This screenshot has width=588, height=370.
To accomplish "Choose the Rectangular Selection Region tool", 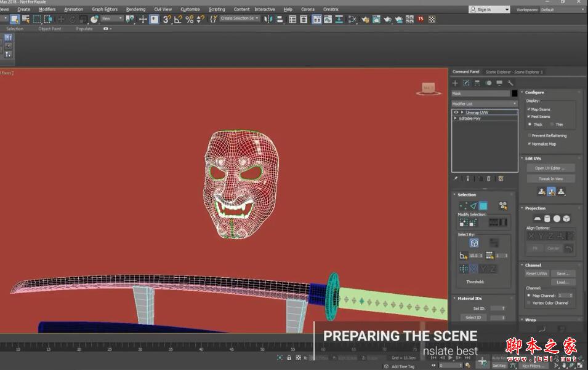I will pos(37,19).
